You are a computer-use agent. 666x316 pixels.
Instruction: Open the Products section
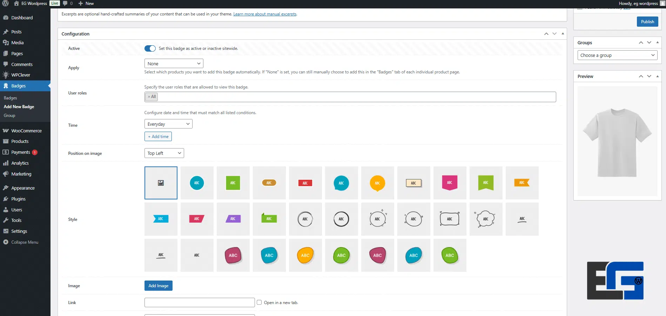(20, 141)
